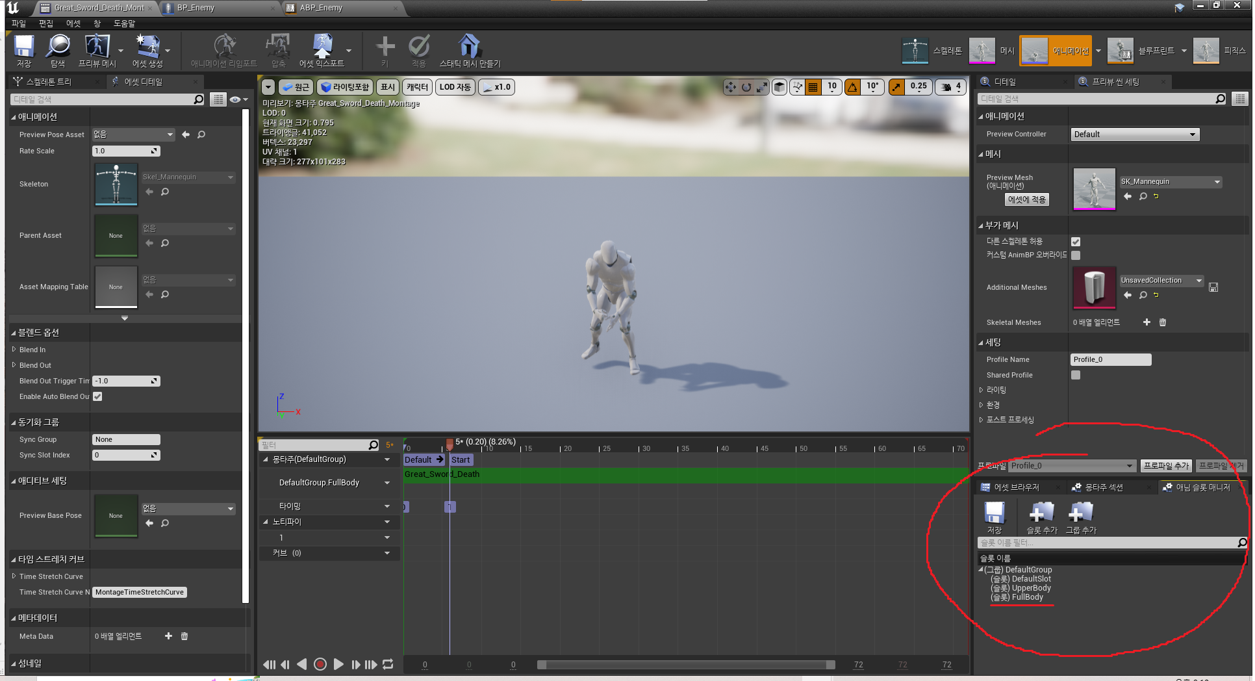1255x681 pixels.
Task: Expand the Blend In section
Action: 14,350
